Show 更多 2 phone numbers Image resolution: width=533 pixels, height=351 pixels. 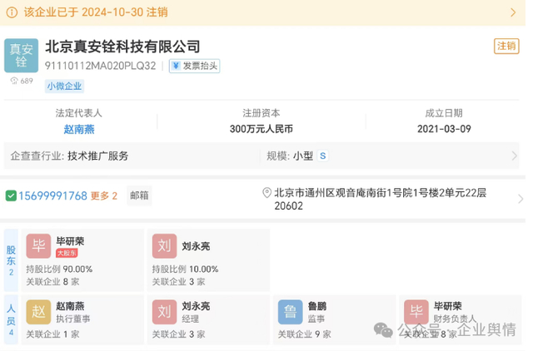click(104, 195)
